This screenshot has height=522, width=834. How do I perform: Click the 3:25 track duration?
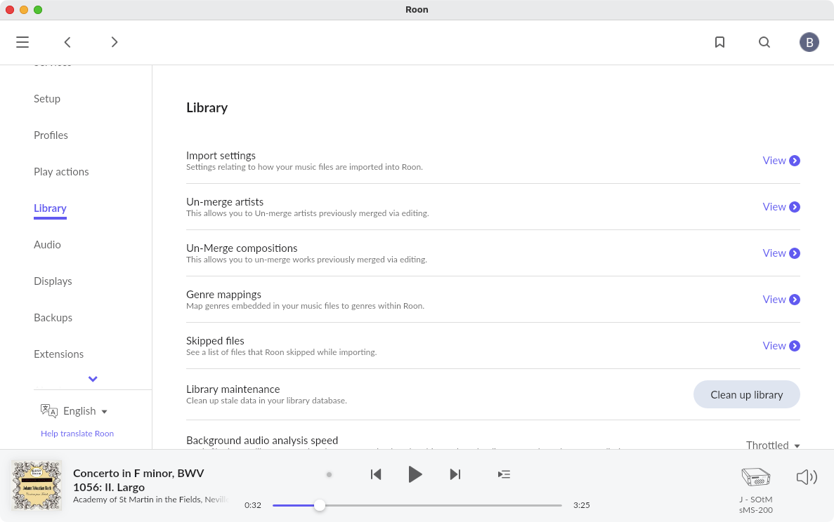[581, 505]
